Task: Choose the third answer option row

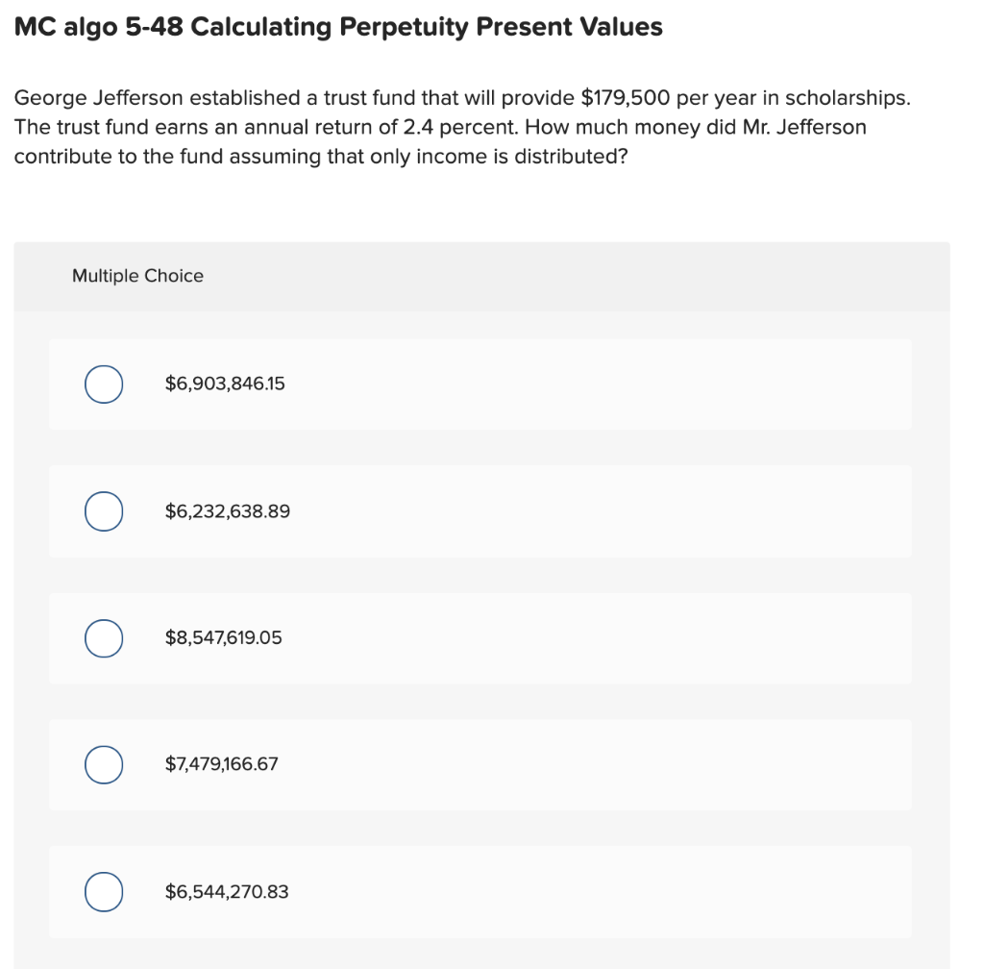Action: click(480, 637)
